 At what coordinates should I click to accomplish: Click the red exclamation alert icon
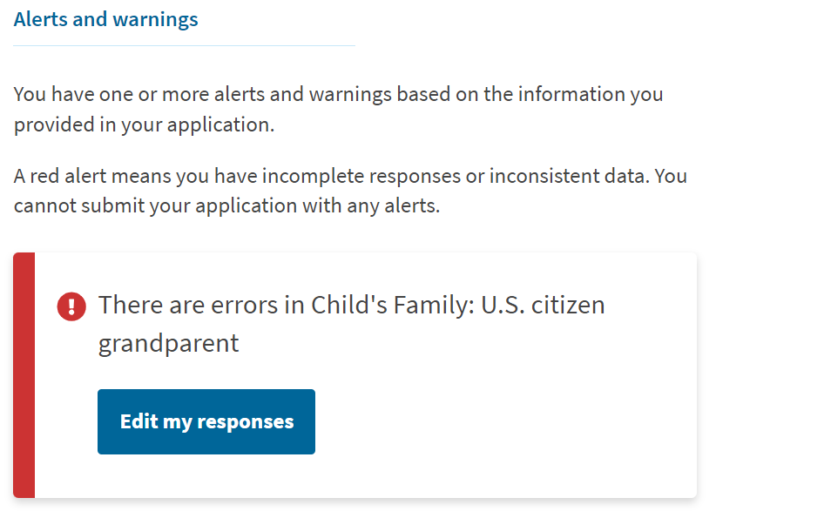pyautogui.click(x=71, y=306)
